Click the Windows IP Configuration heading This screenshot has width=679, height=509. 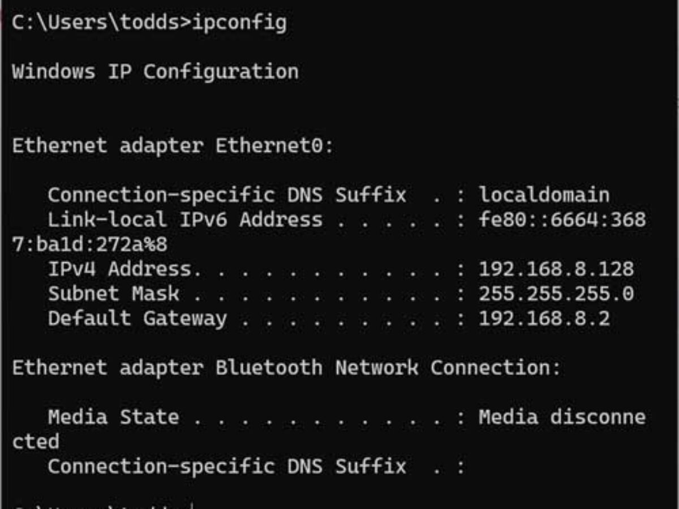[155, 72]
